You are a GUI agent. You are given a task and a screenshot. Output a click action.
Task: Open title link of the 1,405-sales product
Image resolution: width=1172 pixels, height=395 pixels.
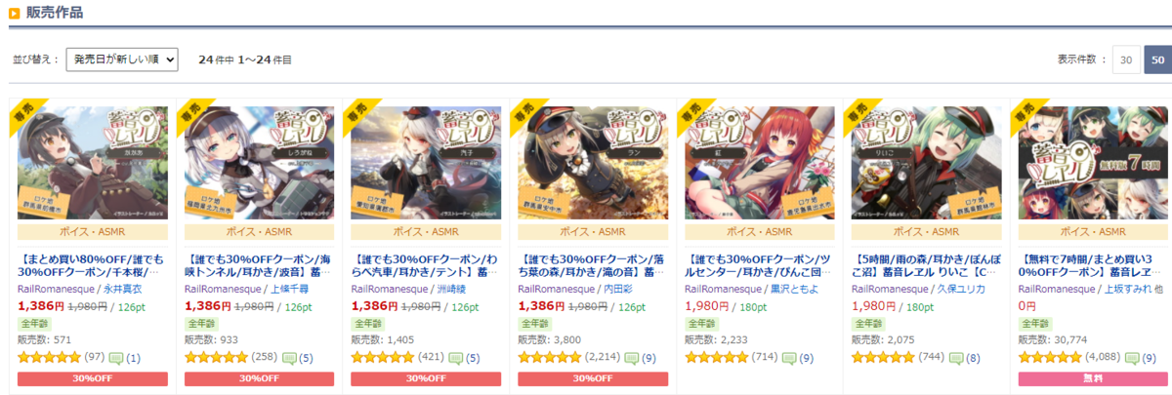[426, 267]
